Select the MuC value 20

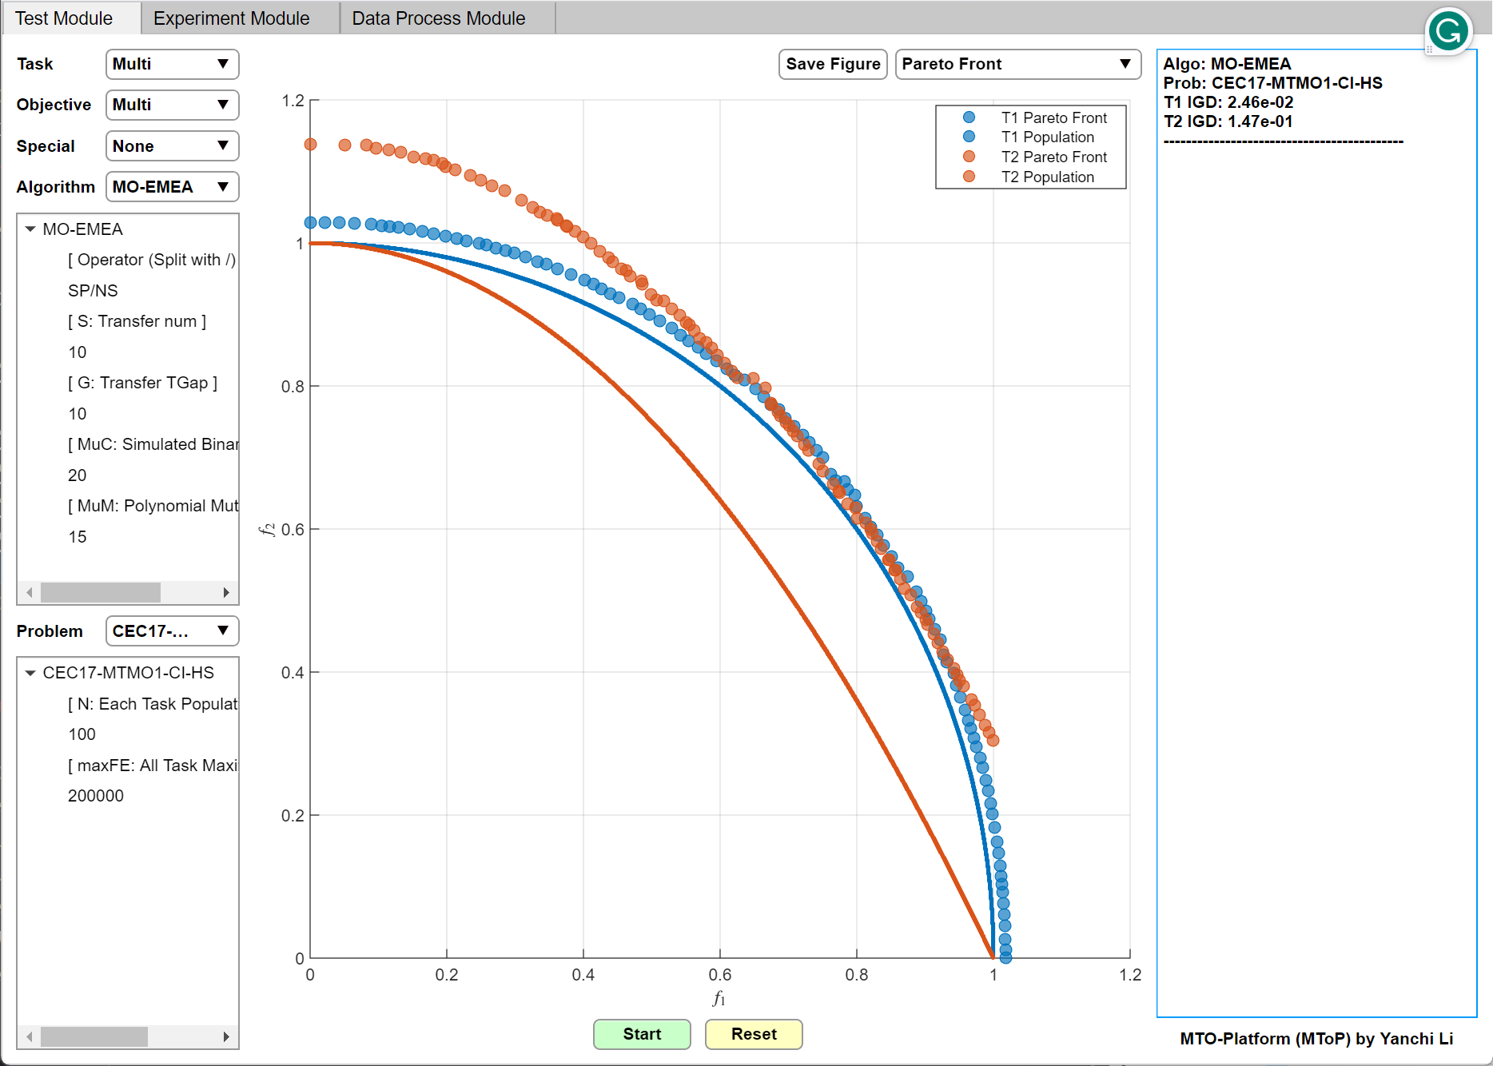78,475
